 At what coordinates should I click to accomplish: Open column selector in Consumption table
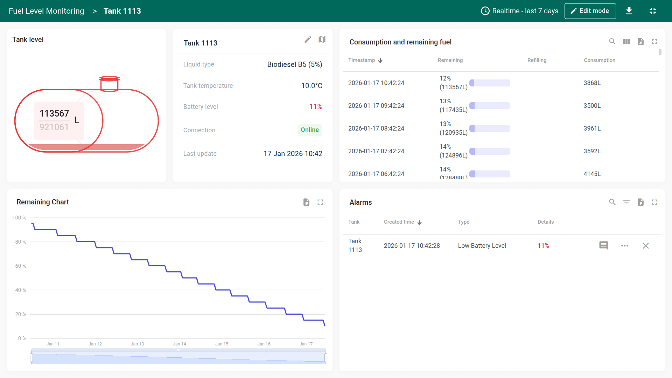click(626, 42)
